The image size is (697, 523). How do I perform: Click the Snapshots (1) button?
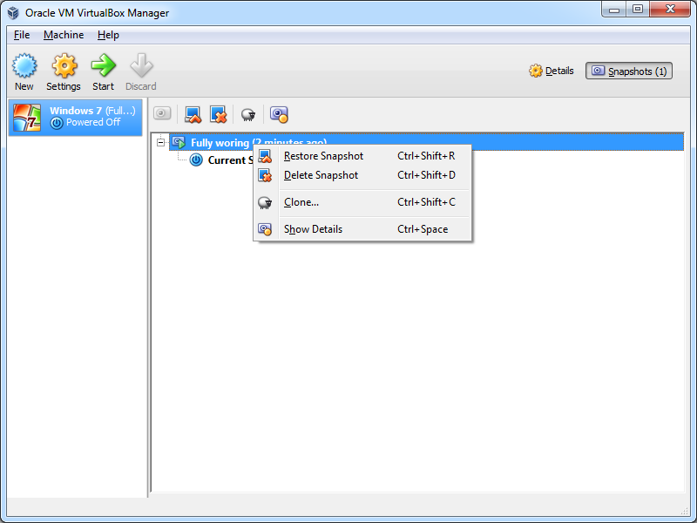tap(629, 71)
